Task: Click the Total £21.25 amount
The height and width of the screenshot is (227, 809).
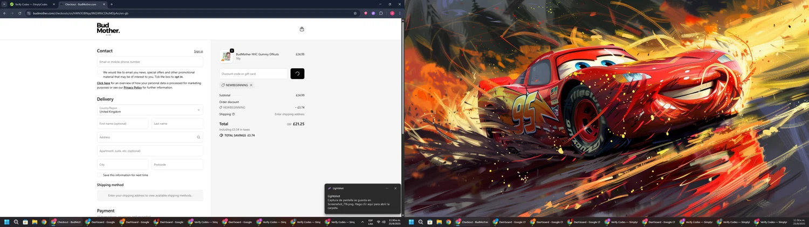Action: [299, 124]
